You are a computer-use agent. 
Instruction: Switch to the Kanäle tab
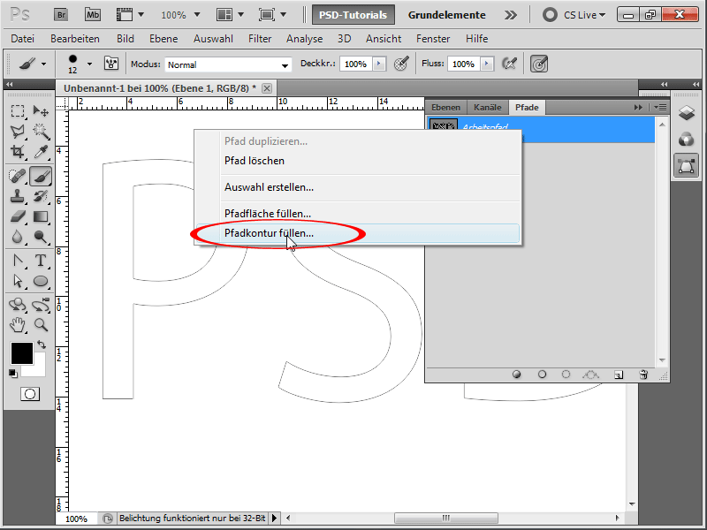point(488,108)
